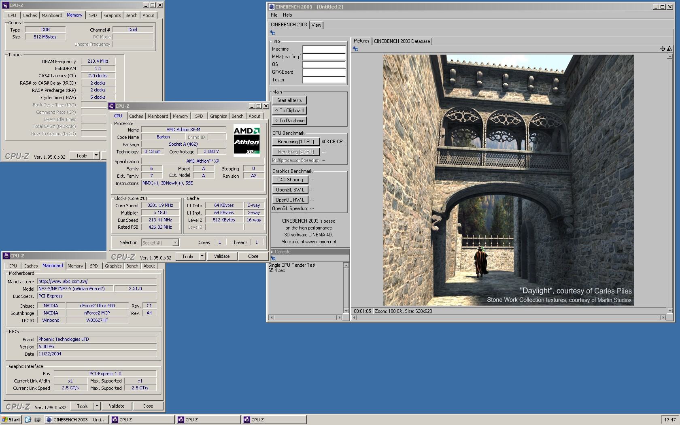Click the Core Speed 3201.19 MHz value
The width and height of the screenshot is (680, 425).
coord(160,206)
